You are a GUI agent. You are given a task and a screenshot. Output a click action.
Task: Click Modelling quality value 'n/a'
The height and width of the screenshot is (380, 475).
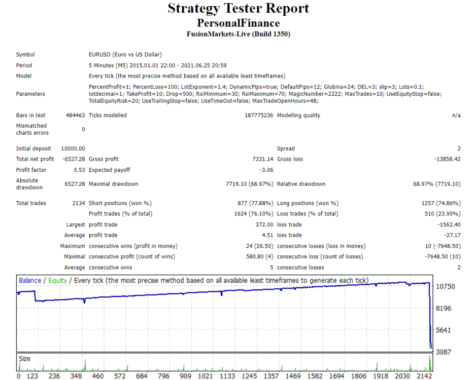click(x=456, y=116)
